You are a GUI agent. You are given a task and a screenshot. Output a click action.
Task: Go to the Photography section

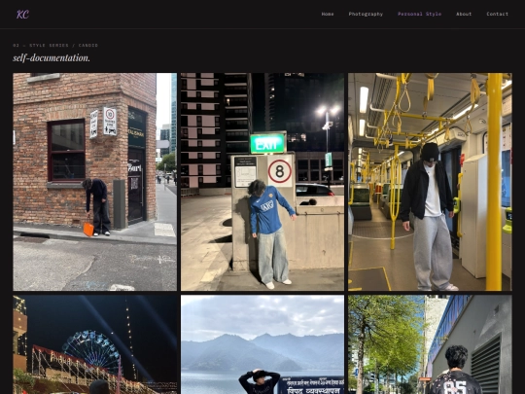366,14
